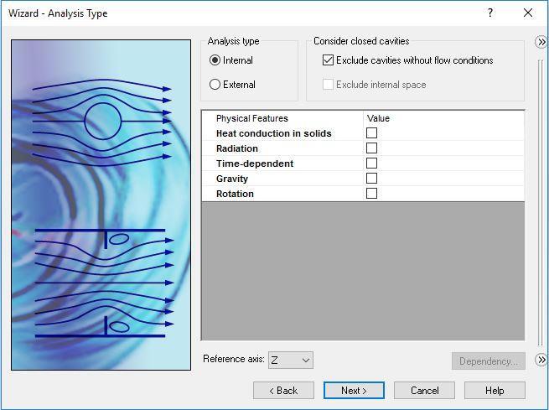This screenshot has width=549, height=410.
Task: Select the External analysis type radio button
Action: coord(215,85)
